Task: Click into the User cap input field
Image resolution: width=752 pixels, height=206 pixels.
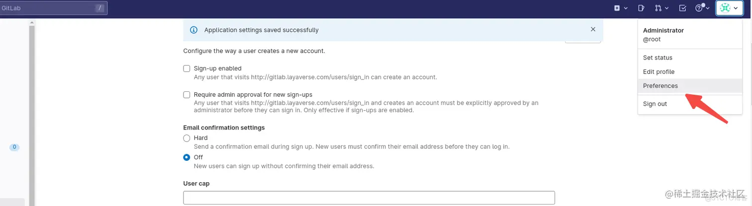Action: click(369, 198)
